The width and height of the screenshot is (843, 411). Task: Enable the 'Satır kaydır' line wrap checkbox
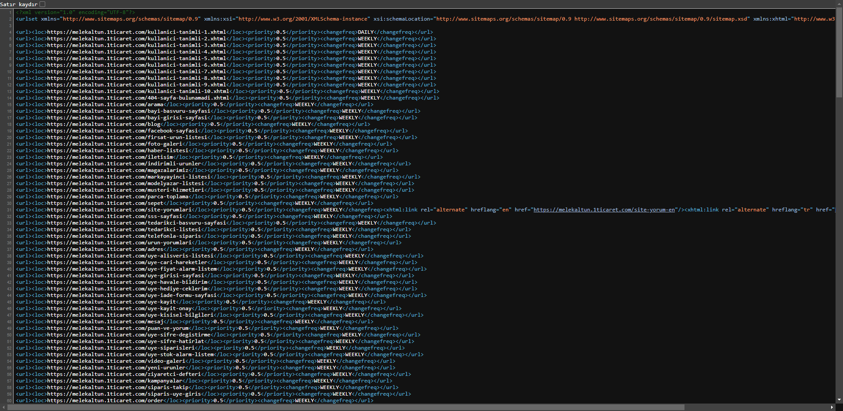coord(43,4)
